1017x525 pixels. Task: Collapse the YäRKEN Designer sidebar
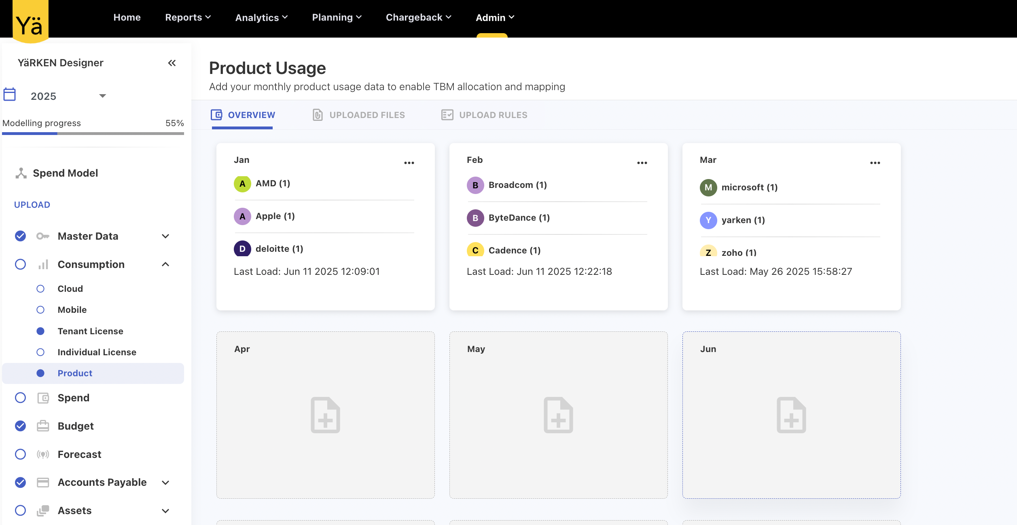(172, 63)
